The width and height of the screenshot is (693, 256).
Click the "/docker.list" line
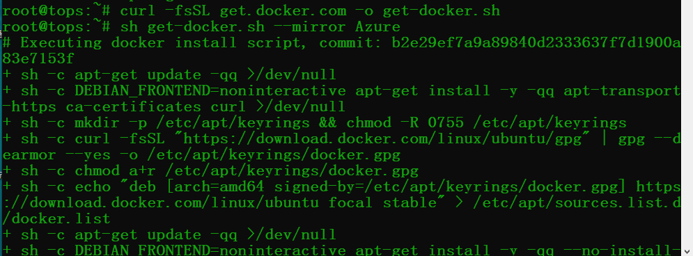click(56, 219)
